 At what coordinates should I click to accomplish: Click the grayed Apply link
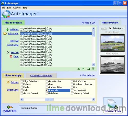(104, 28)
